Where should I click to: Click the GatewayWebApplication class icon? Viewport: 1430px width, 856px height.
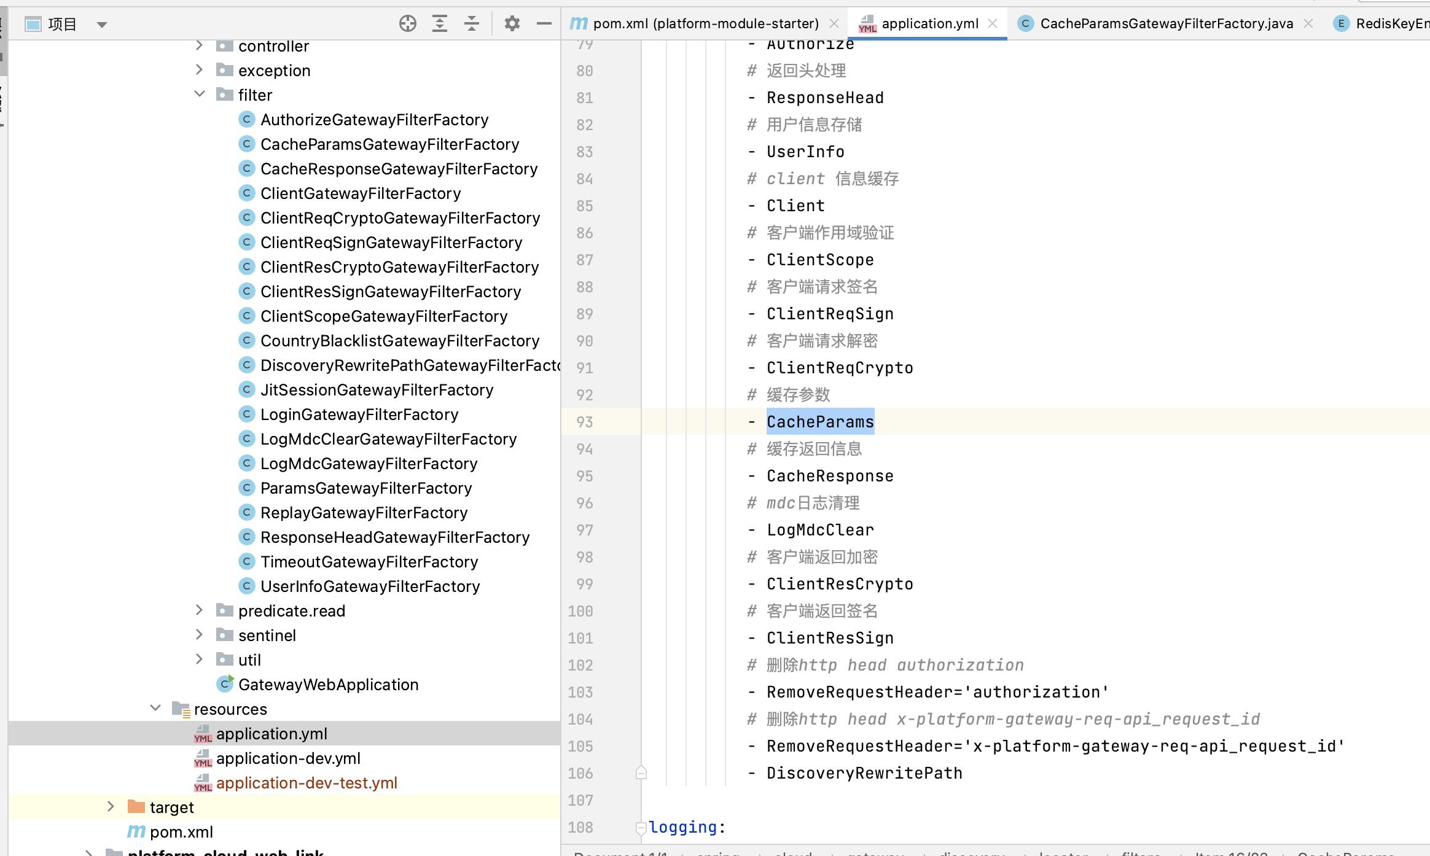(225, 684)
